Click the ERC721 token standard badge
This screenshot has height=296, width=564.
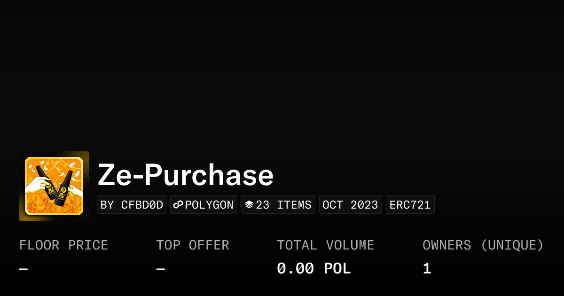[410, 205]
